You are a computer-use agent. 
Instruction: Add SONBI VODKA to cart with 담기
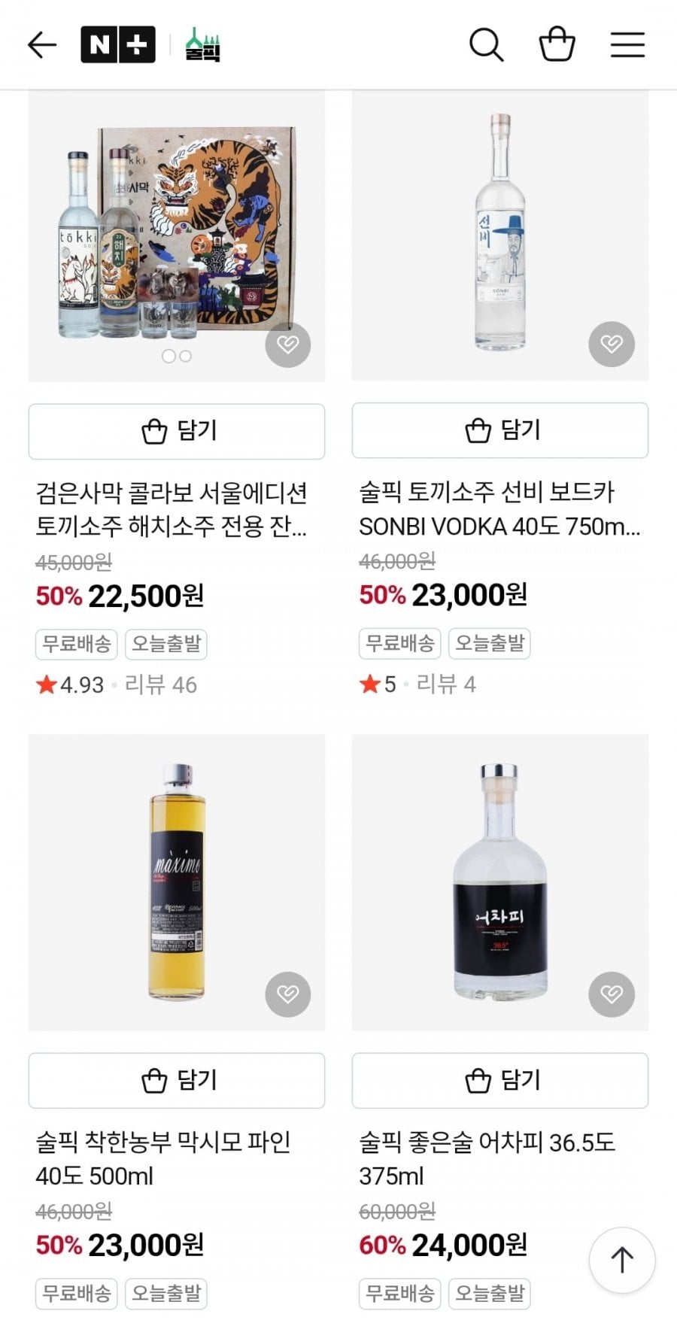[x=500, y=431]
